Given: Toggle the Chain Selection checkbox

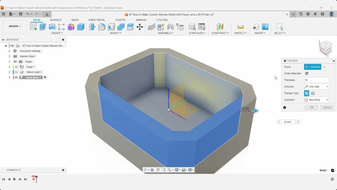Looking at the screenshot, I should coord(307,73).
